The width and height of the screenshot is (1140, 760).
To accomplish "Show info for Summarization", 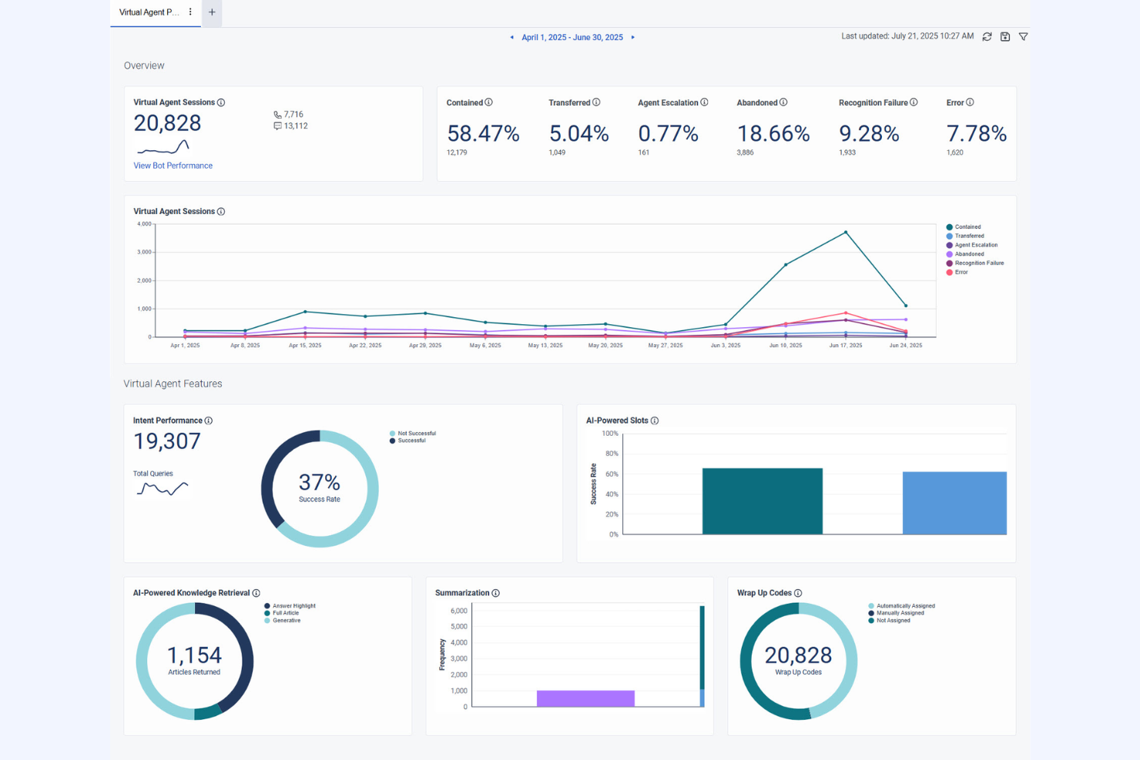I will click(496, 594).
